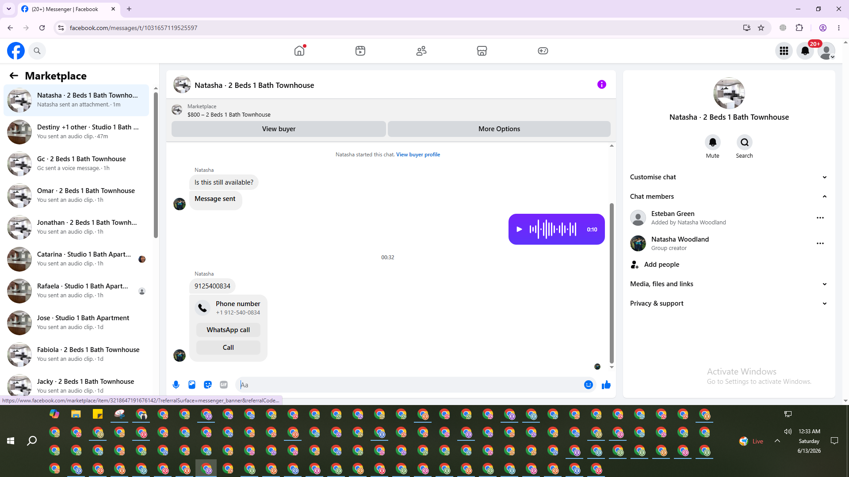The image size is (849, 477).
Task: Open the notifications bell
Action: click(x=805, y=51)
